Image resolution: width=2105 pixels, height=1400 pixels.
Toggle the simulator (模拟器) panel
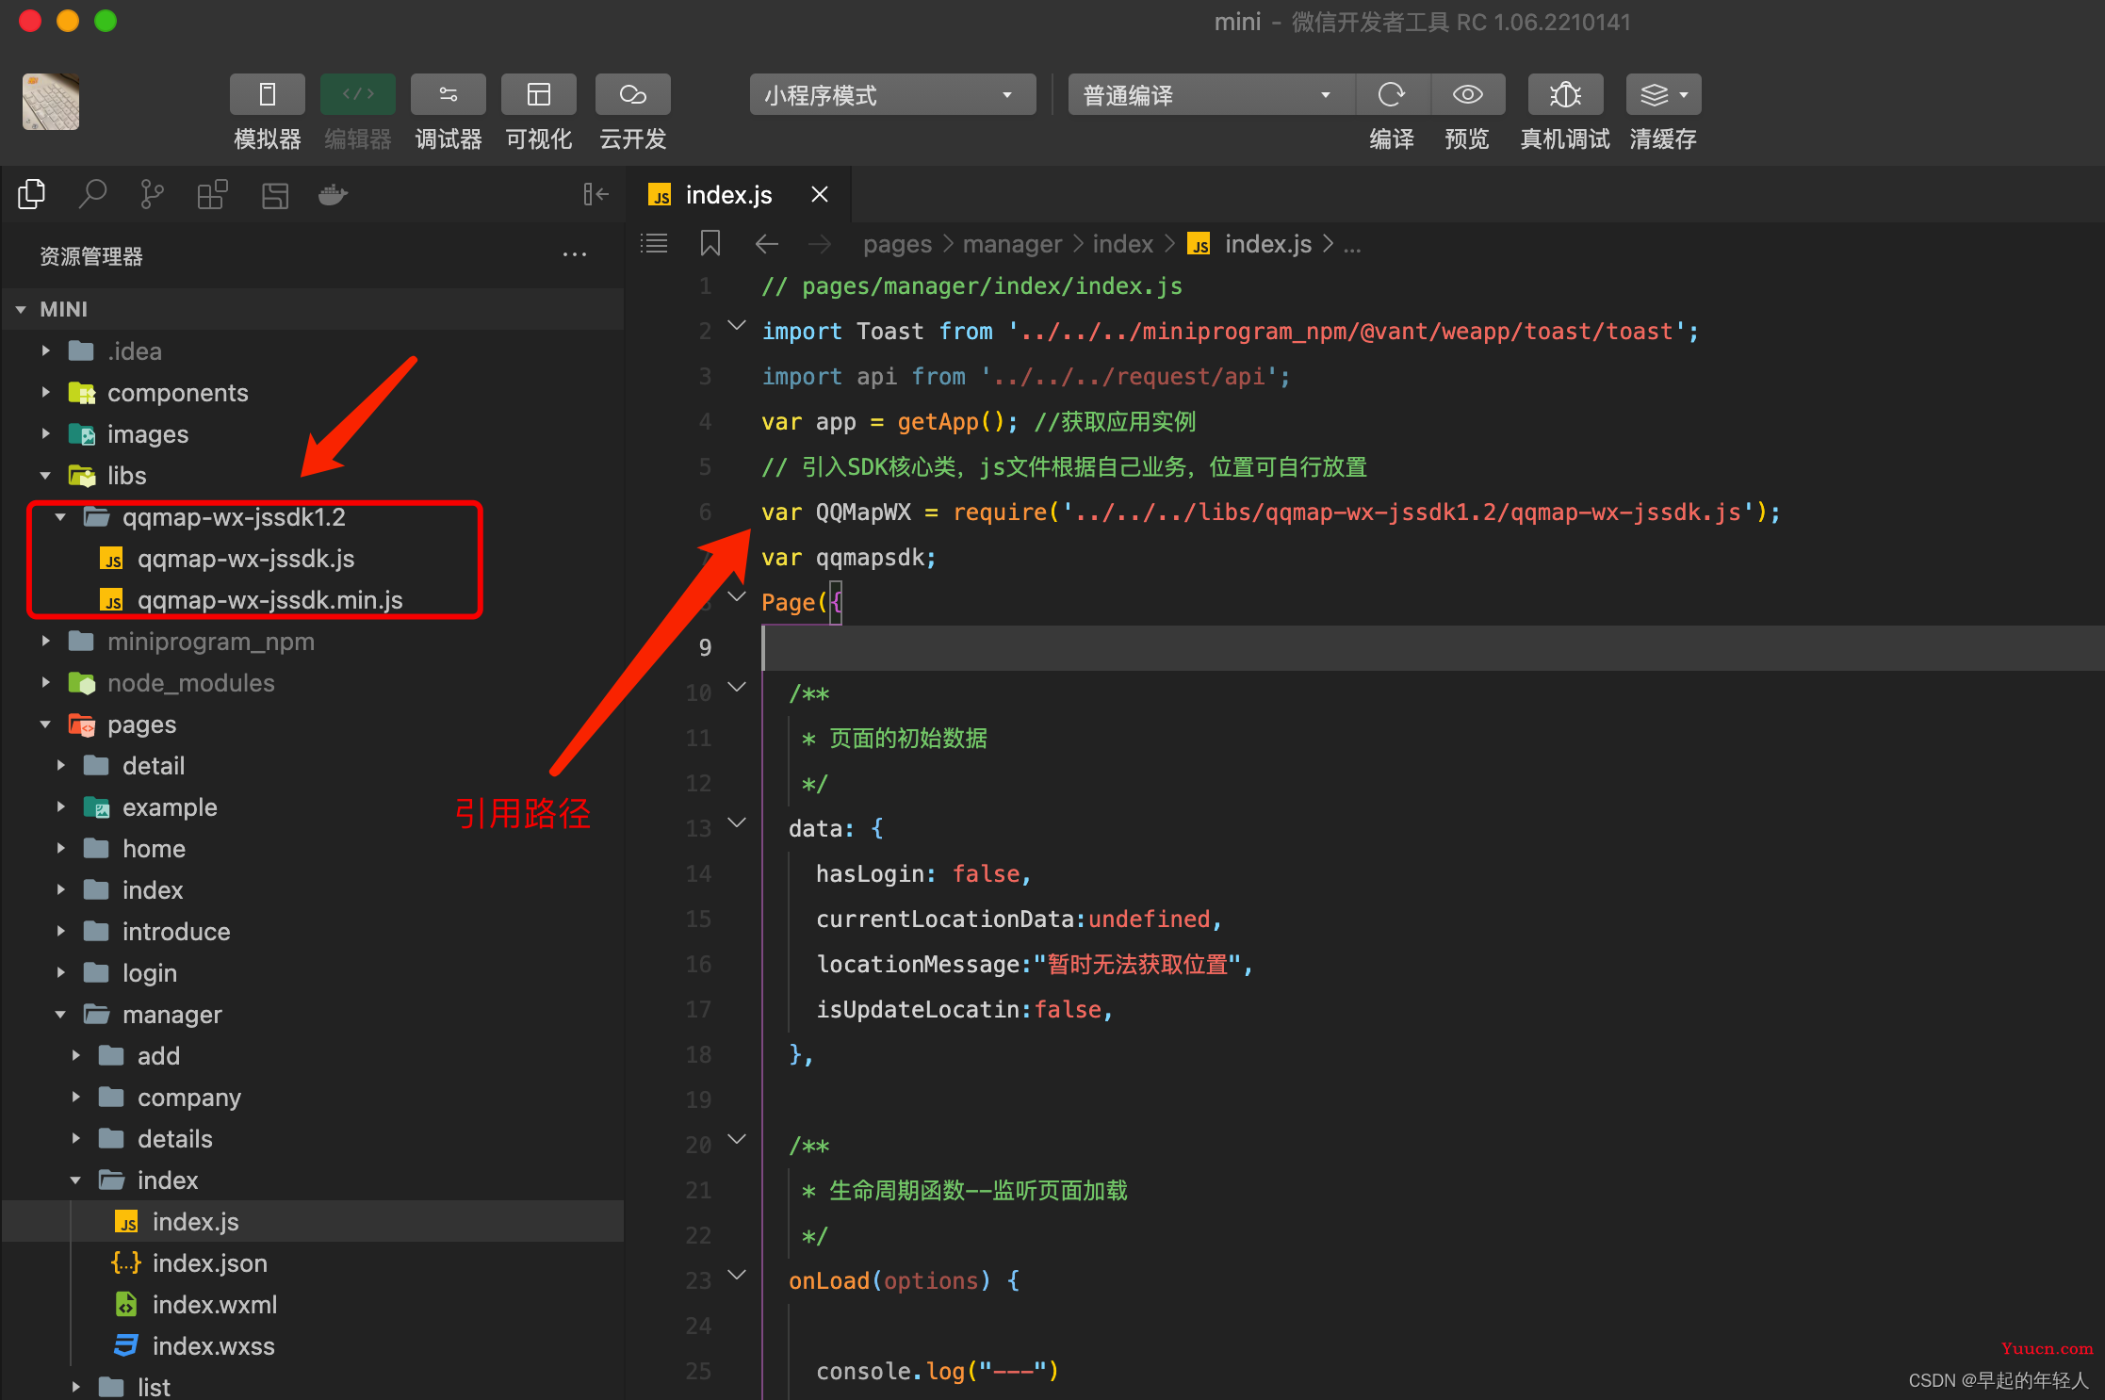[267, 95]
